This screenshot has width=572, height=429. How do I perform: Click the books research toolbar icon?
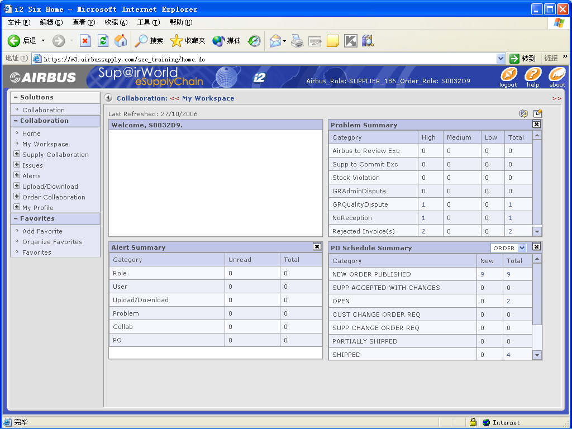tap(368, 41)
